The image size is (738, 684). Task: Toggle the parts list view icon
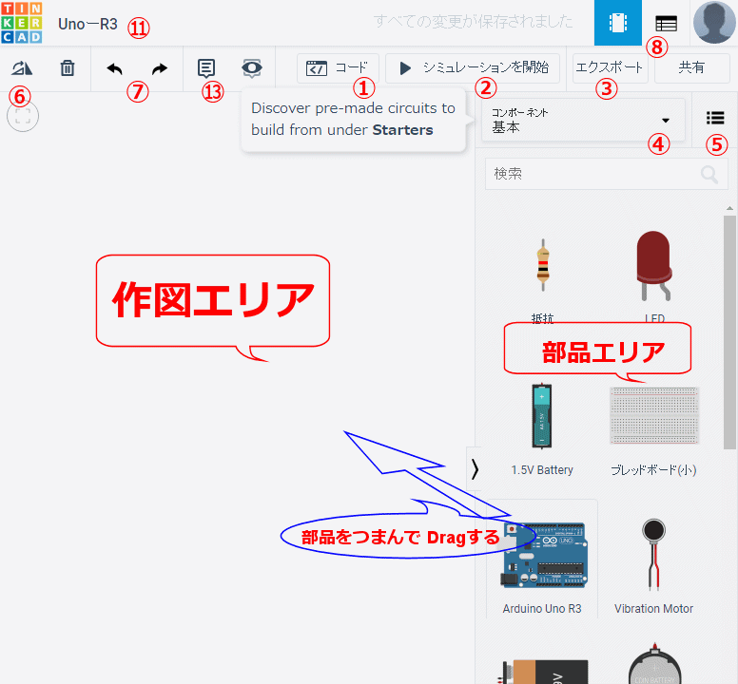(715, 119)
